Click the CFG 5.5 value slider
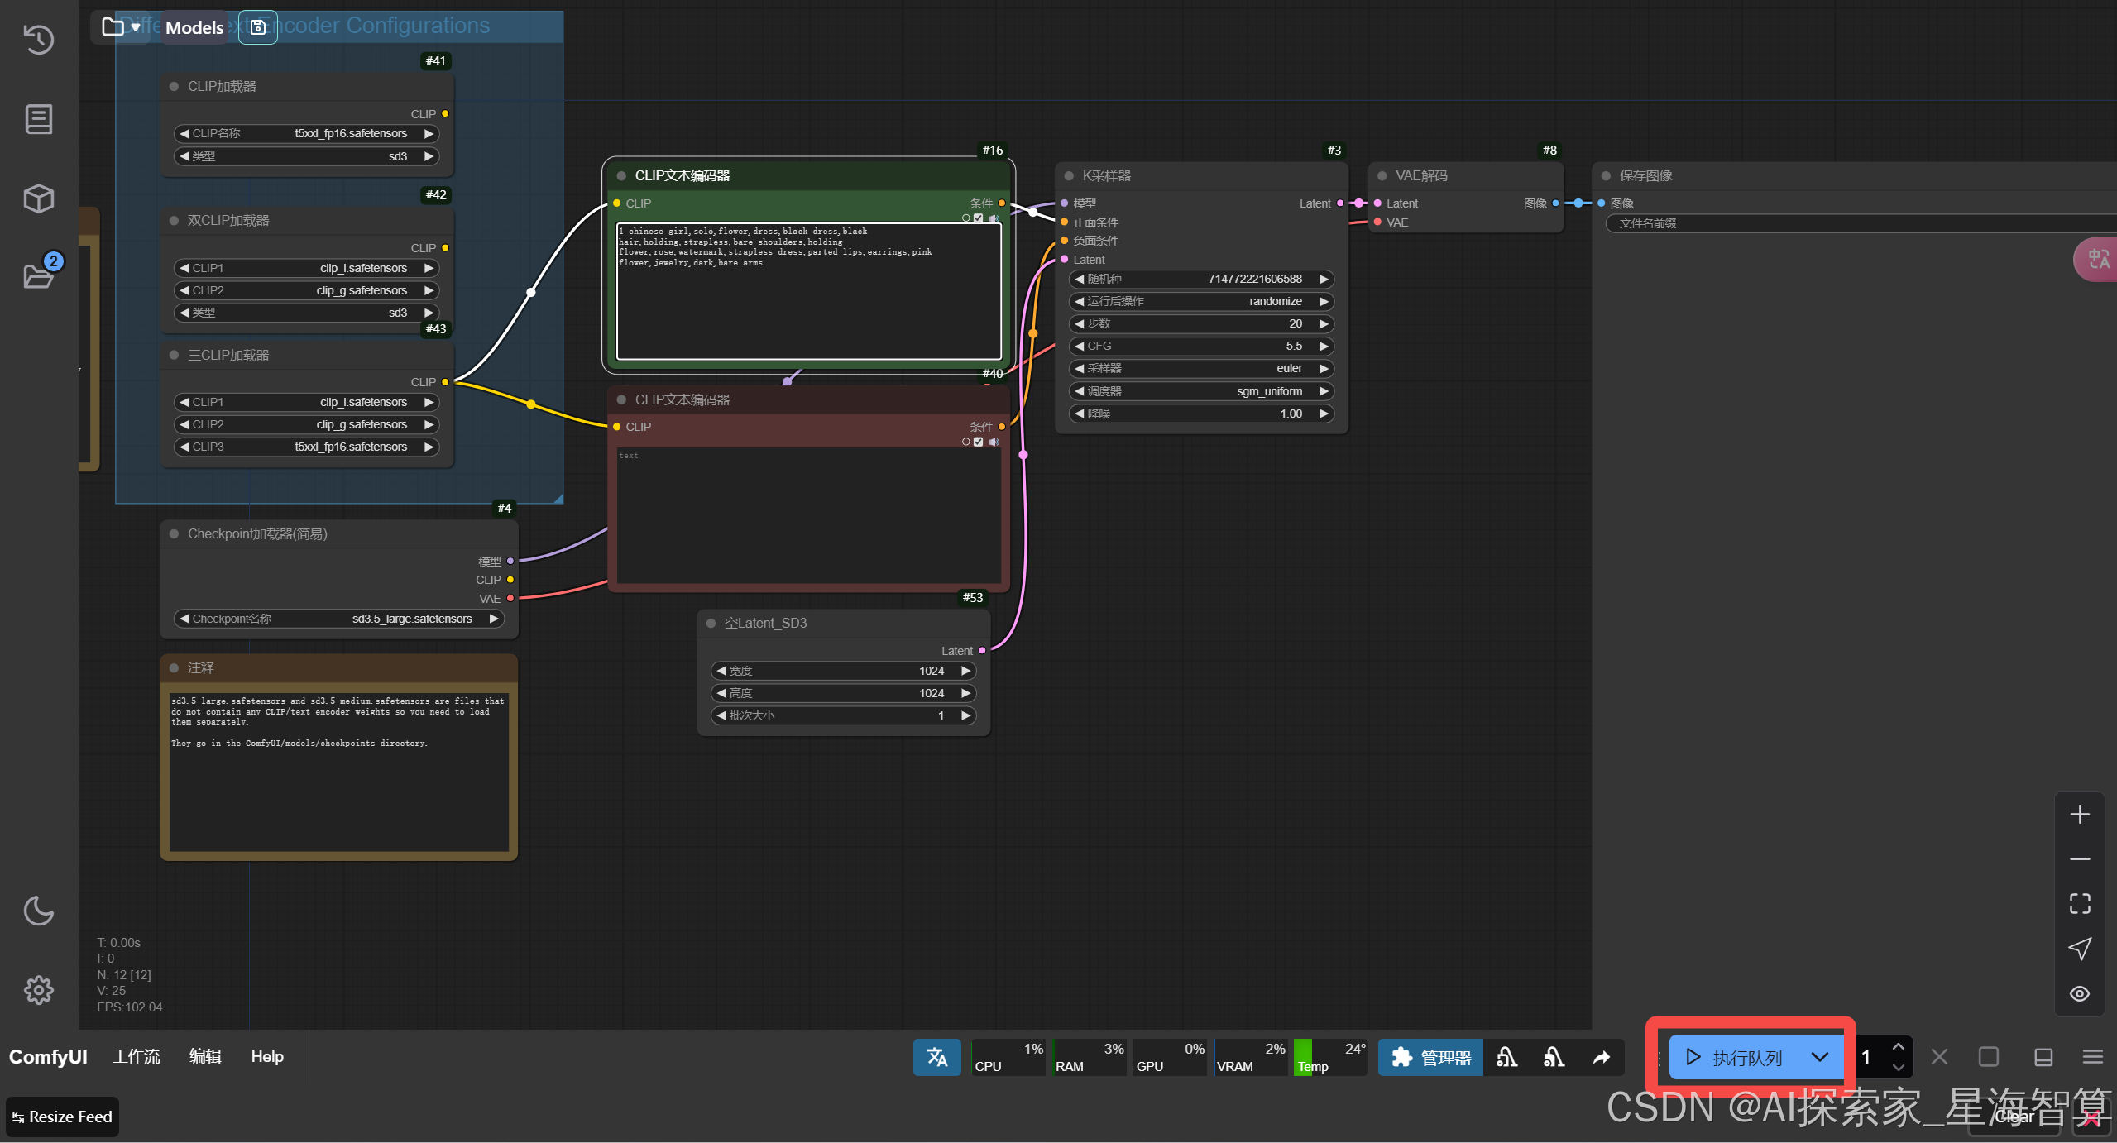 1201,346
